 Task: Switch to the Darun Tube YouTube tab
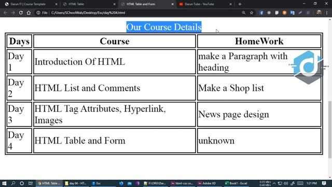tap(205, 4)
